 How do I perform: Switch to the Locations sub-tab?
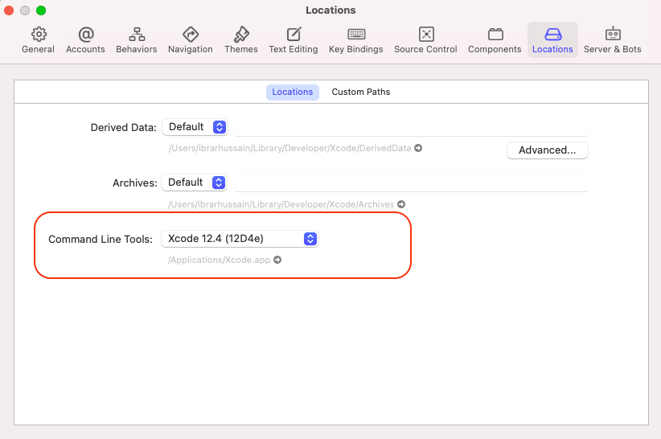tap(293, 92)
